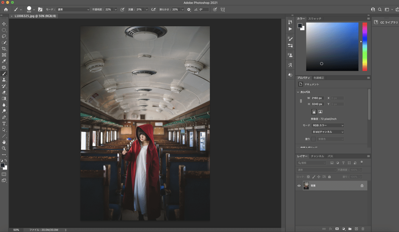
Task: Open the CC ライブラリ panel
Action: 386,22
